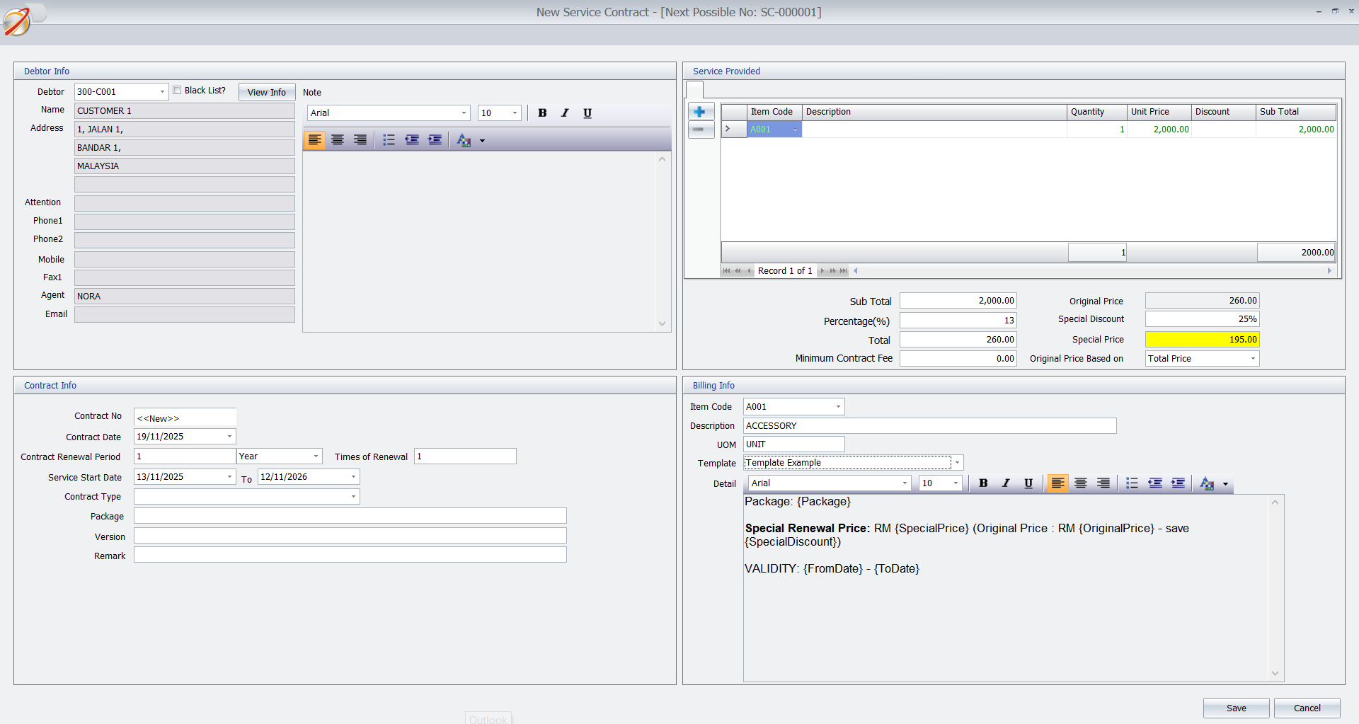Viewport: 1359px width, 724px height.
Task: Remove the selected service item
Action: click(699, 130)
